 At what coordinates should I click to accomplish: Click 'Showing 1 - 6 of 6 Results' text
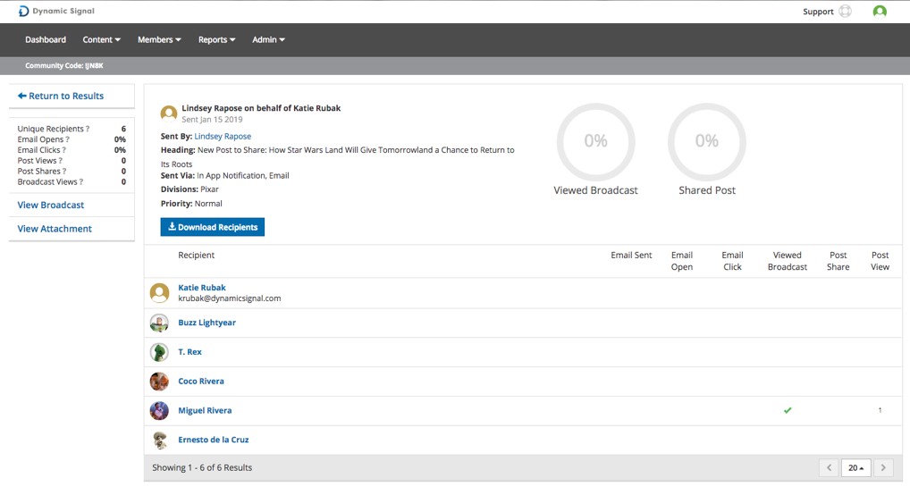202,468
